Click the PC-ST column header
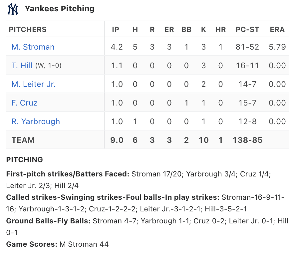 pos(247,30)
